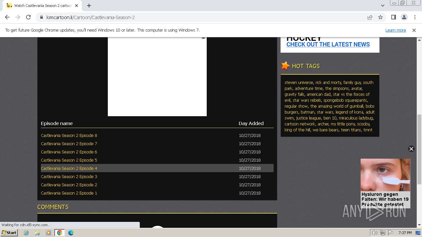Open the teen titans tag
This screenshot has width=422, height=237.
(x=351, y=130)
